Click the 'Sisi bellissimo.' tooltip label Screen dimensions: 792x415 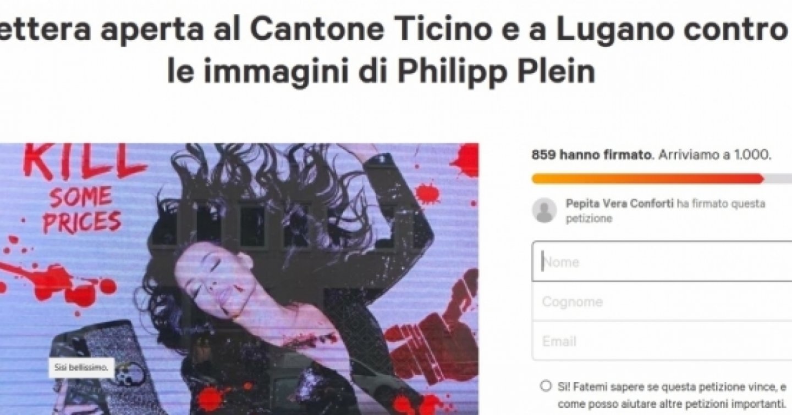(81, 367)
